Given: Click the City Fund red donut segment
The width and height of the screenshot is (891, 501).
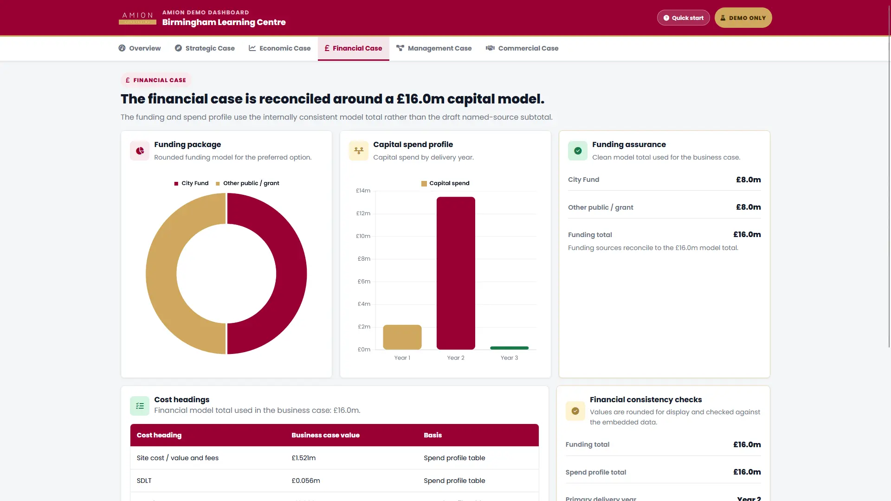Looking at the screenshot, I should click(x=291, y=274).
